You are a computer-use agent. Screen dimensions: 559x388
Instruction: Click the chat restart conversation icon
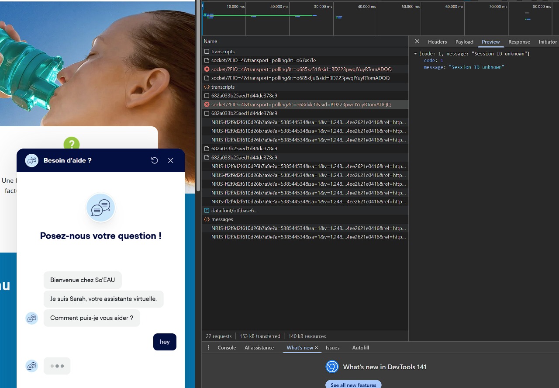(x=154, y=160)
